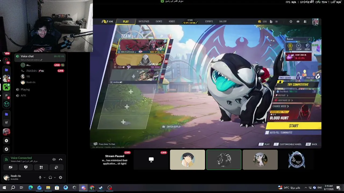Open the 'P' Discord server icon
Image resolution: width=344 pixels, height=193 pixels.
click(x=6, y=95)
